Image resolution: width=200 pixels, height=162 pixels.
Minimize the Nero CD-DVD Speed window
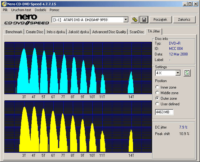pos(185,4)
